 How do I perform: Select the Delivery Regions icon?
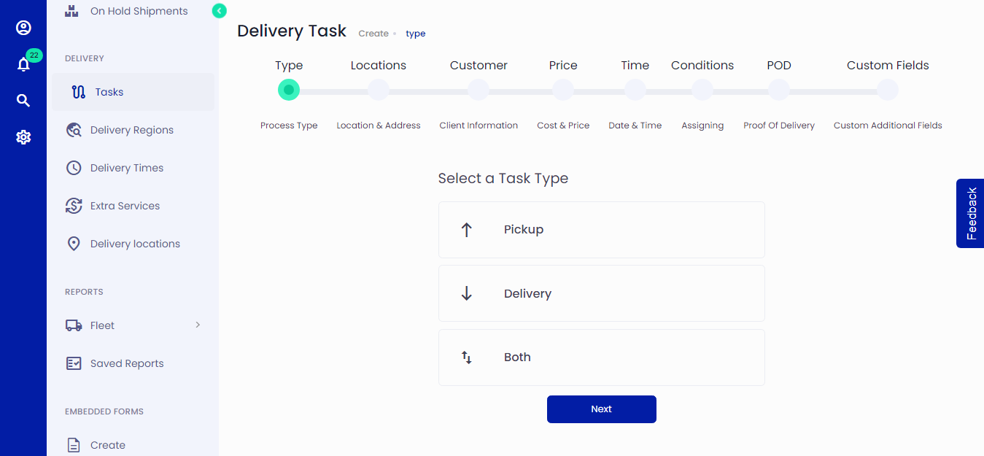pyautogui.click(x=73, y=129)
